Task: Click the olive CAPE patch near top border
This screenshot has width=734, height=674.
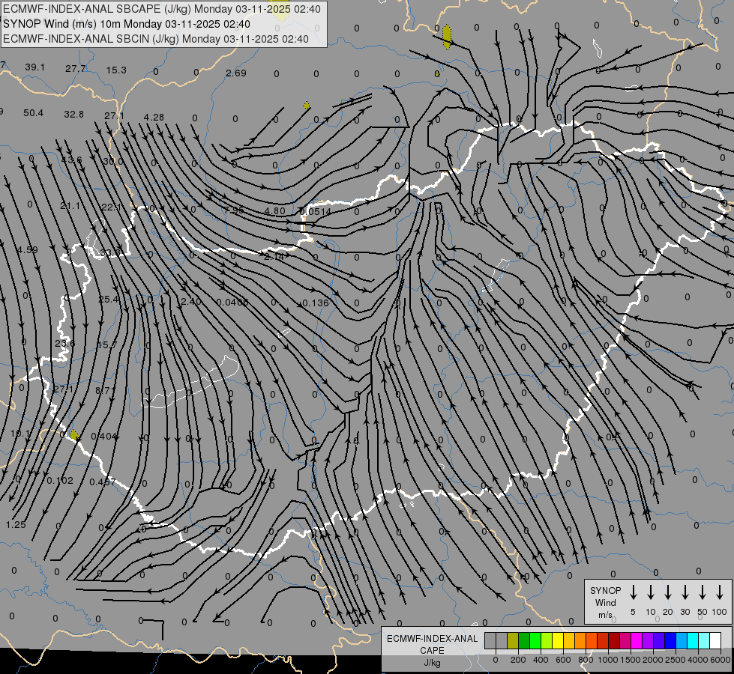Action: pyautogui.click(x=447, y=37)
